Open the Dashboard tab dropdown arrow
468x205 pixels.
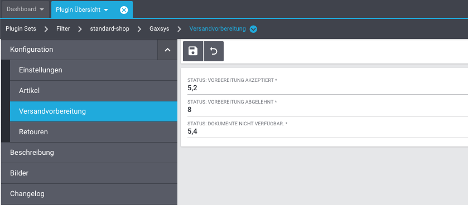[x=42, y=9]
